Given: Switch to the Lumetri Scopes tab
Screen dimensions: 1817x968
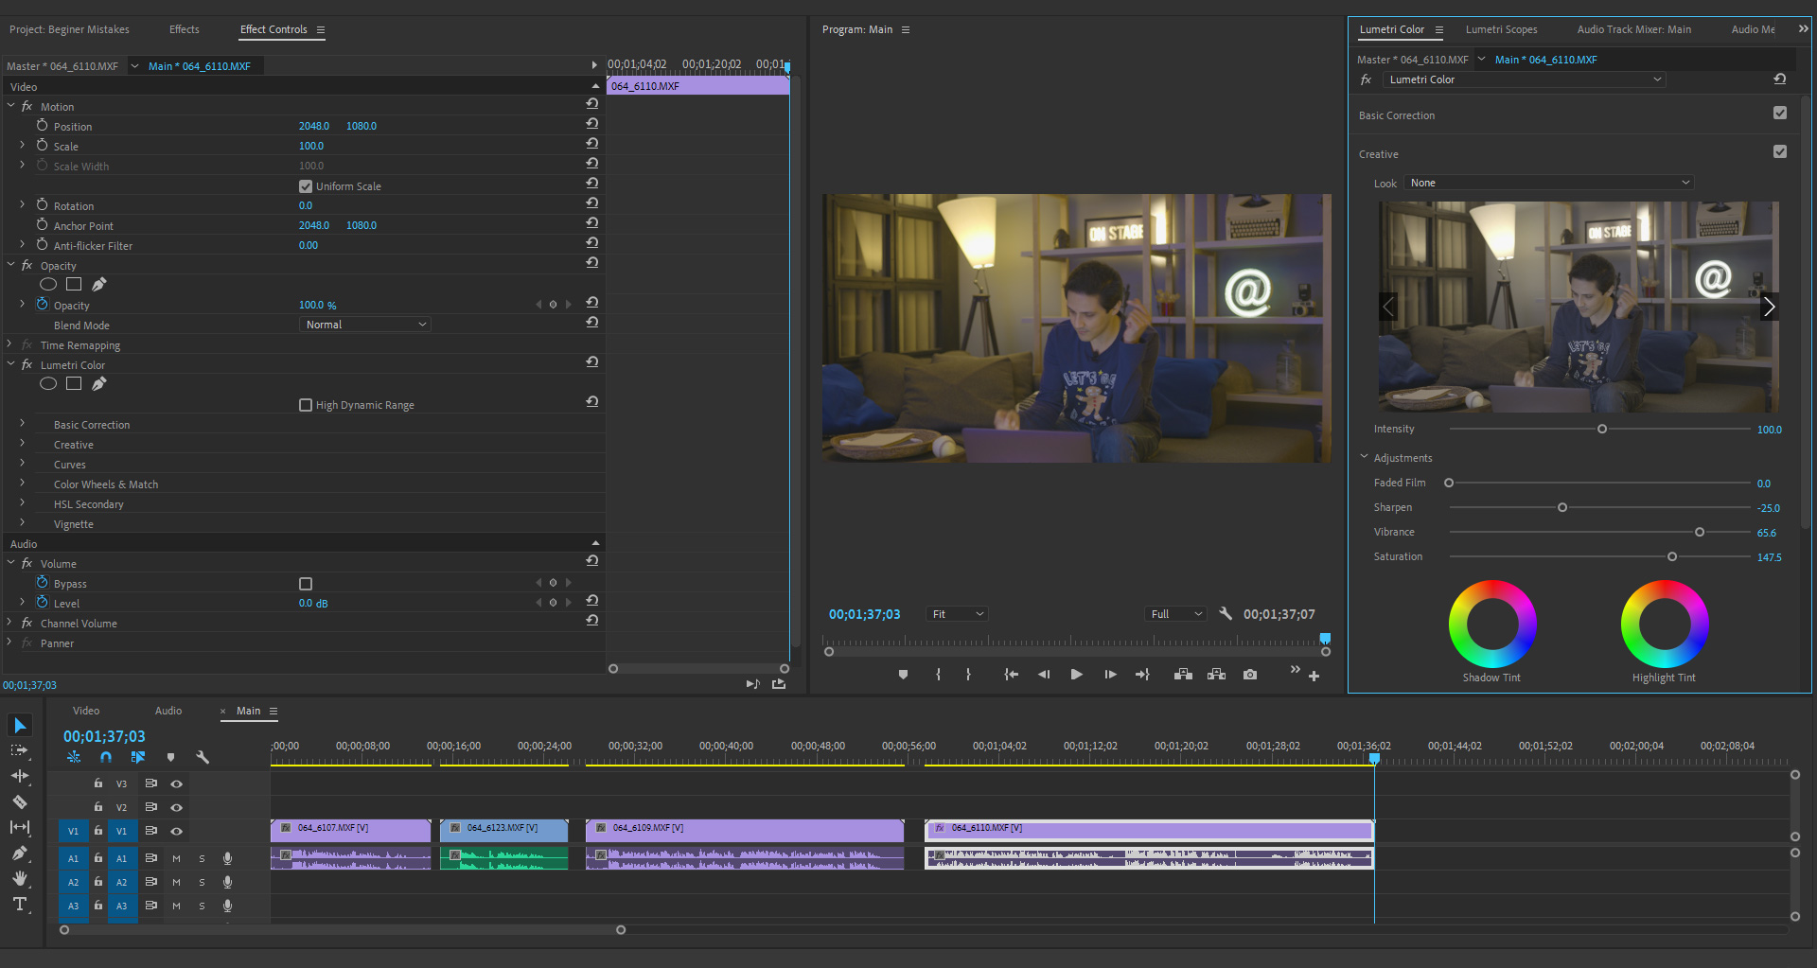Looking at the screenshot, I should (1501, 29).
